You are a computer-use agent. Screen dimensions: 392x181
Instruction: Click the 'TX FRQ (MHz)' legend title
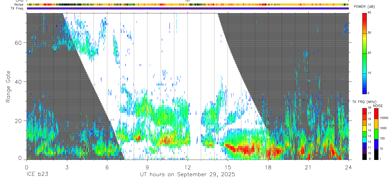click(364, 102)
